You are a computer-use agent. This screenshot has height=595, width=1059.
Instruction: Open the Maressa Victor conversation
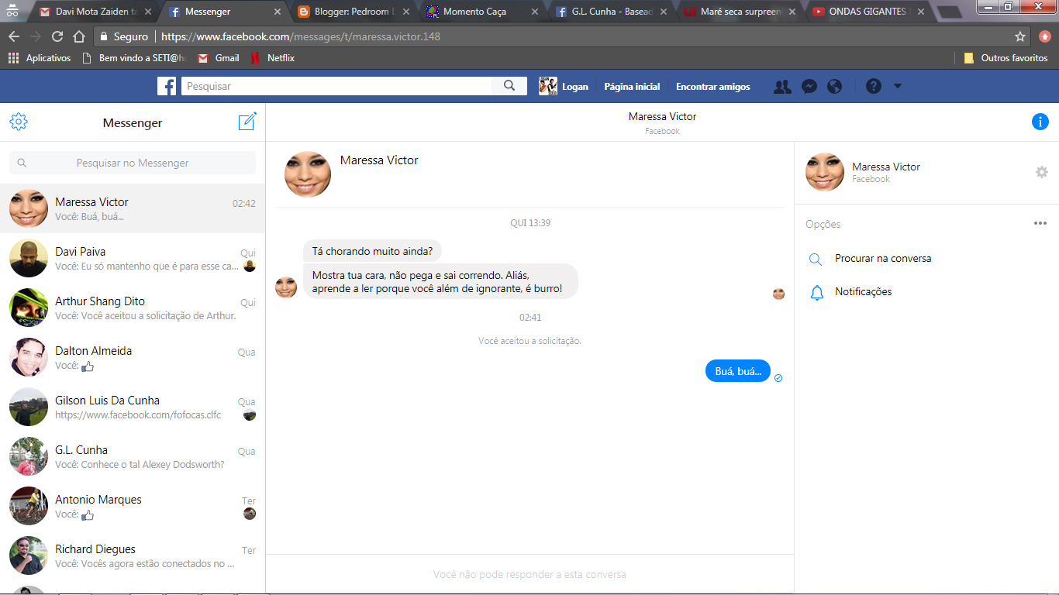point(133,208)
